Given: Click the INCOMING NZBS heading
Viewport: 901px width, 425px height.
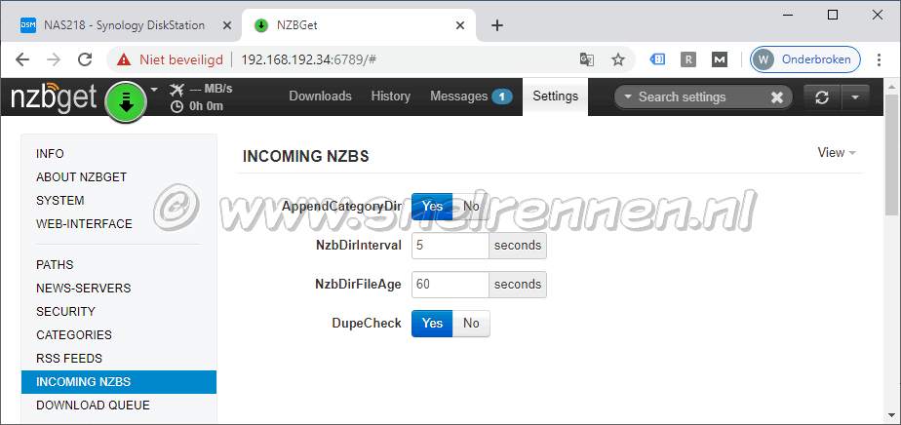Looking at the screenshot, I should [306, 156].
